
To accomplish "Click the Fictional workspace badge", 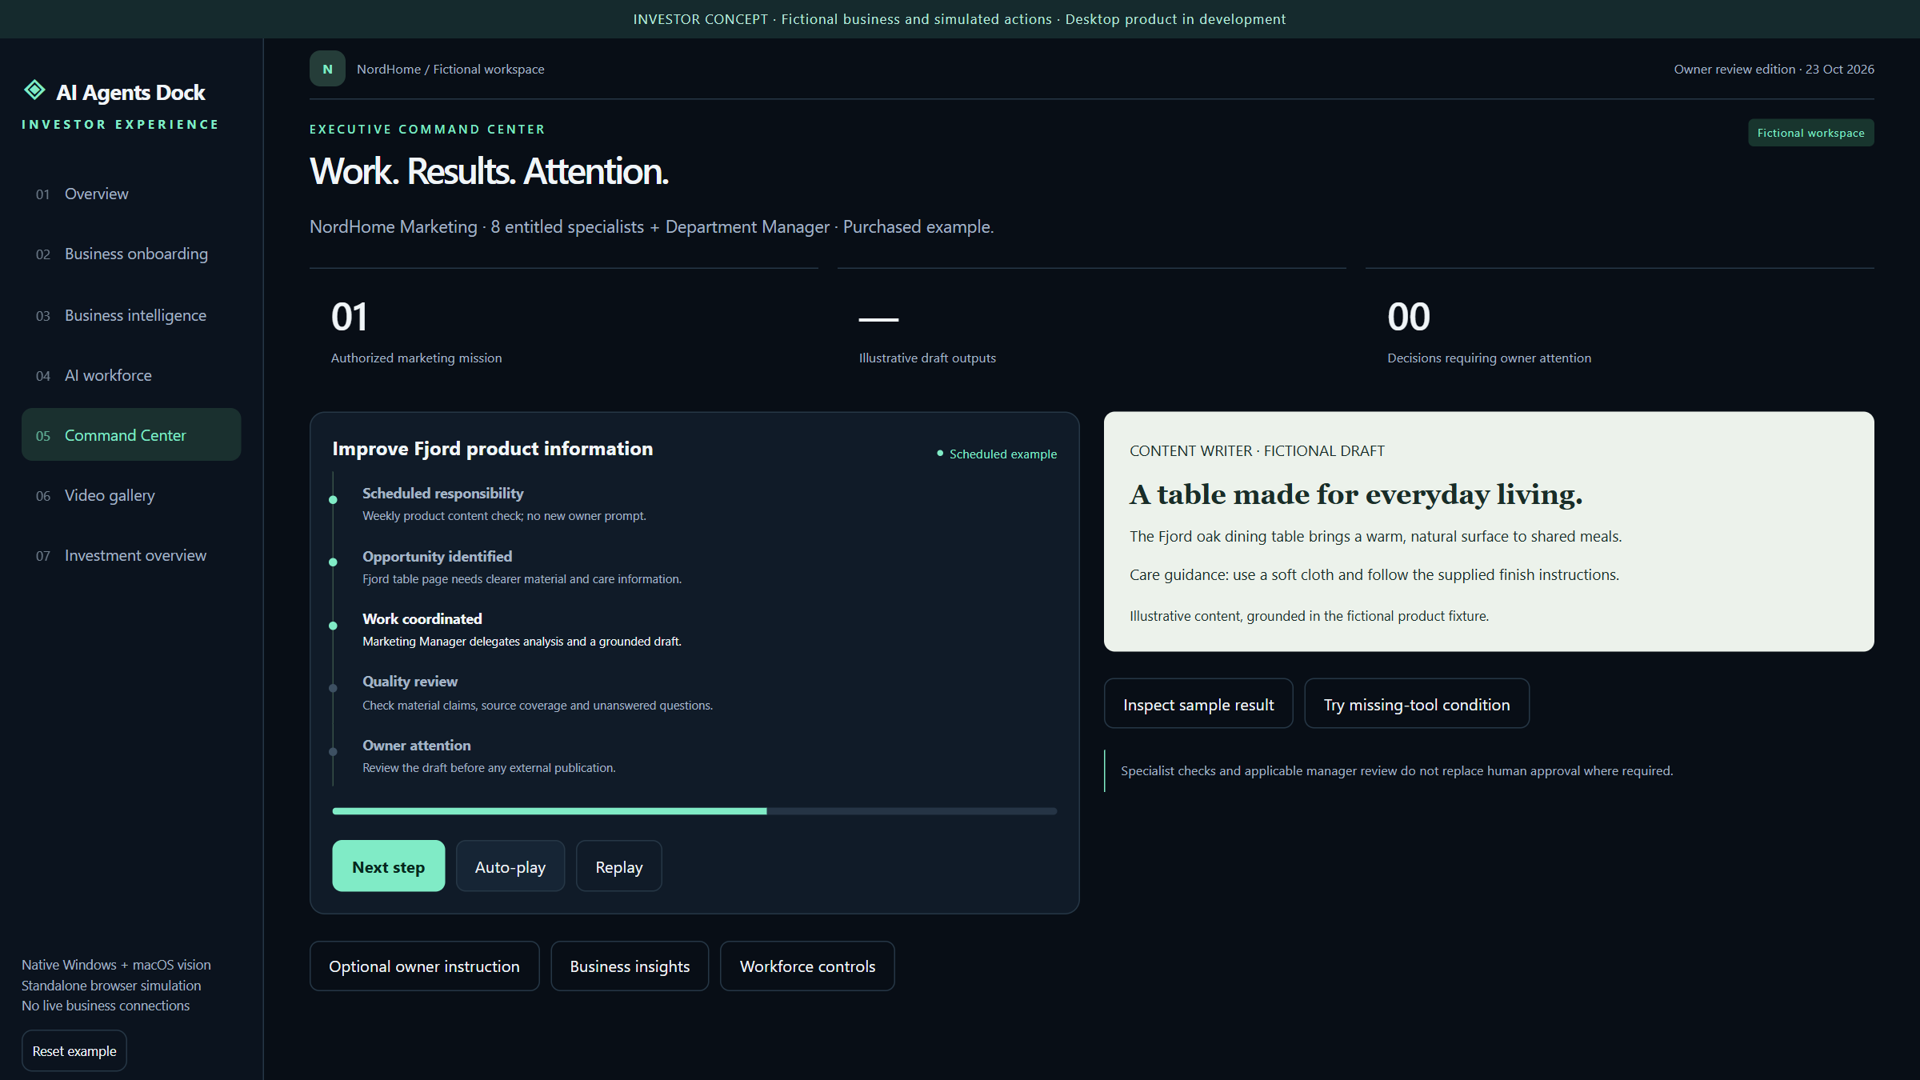I will click(x=1810, y=133).
